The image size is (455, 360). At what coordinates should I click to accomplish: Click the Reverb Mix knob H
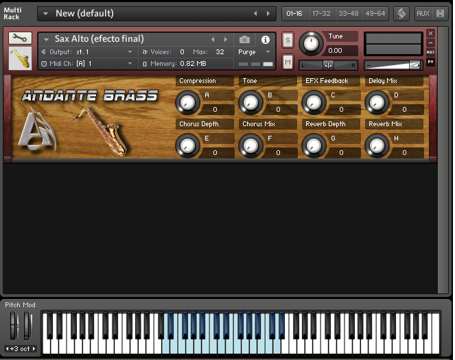point(377,145)
